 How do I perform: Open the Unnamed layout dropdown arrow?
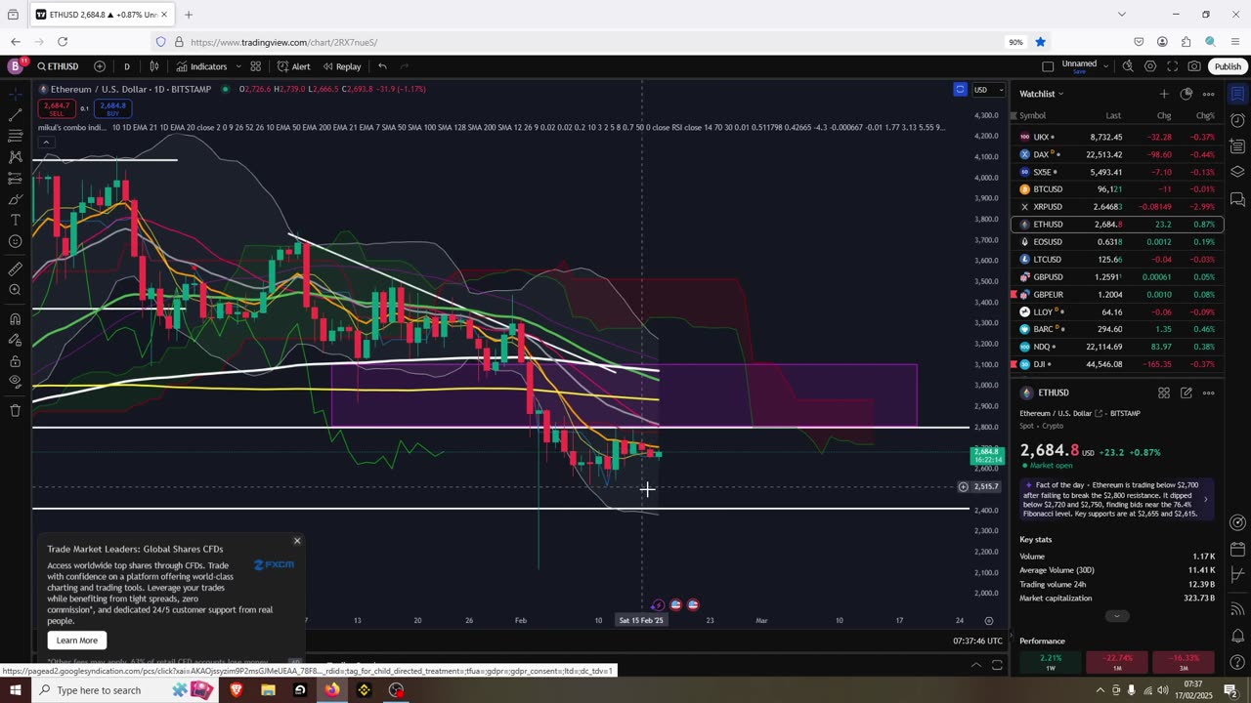click(1105, 66)
